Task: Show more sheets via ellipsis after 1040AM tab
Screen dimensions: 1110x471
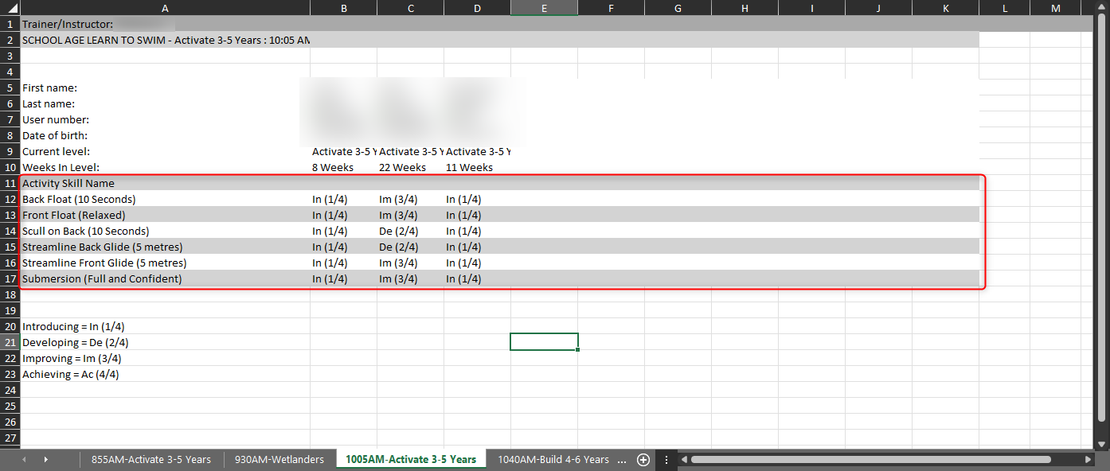Action: [622, 460]
